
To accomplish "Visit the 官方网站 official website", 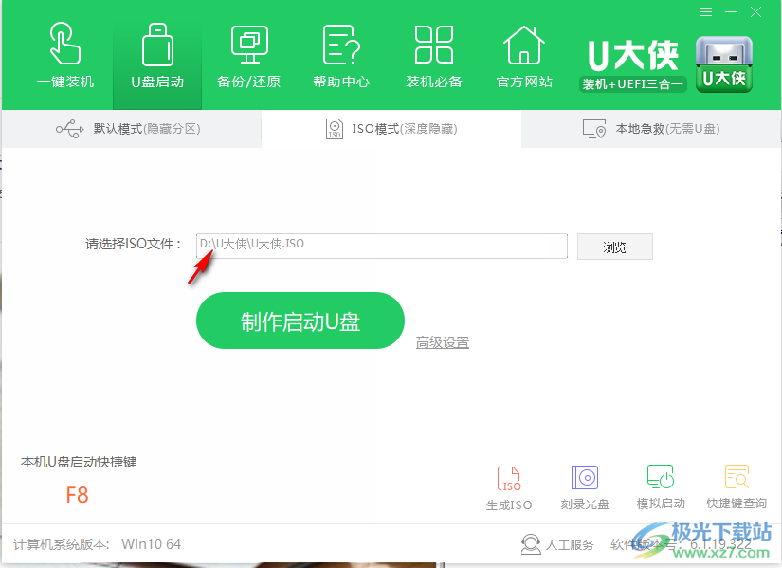I will pyautogui.click(x=524, y=55).
